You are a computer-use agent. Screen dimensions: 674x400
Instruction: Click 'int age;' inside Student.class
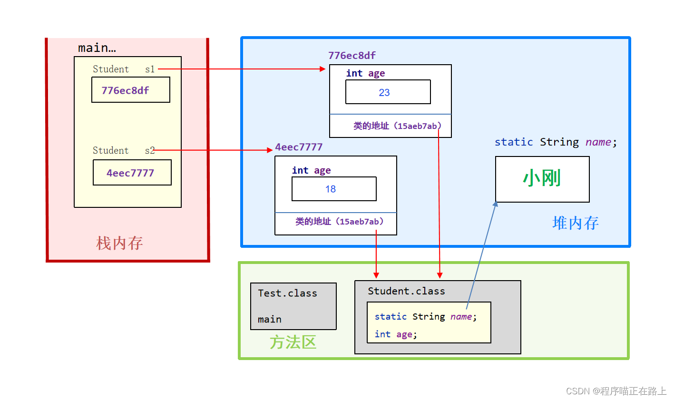click(x=396, y=334)
